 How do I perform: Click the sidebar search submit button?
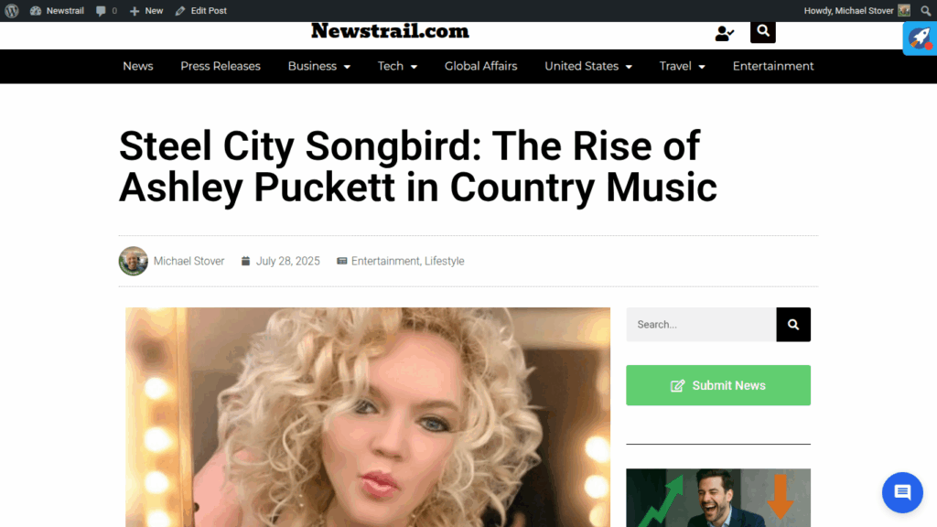tap(793, 325)
